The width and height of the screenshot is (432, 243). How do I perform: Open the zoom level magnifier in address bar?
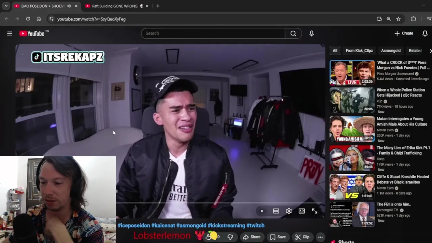(389, 19)
